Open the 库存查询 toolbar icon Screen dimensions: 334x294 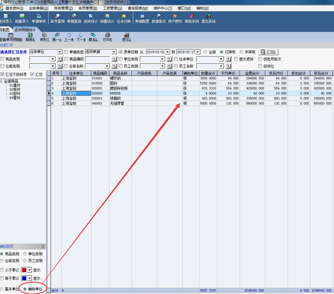coord(57,18)
